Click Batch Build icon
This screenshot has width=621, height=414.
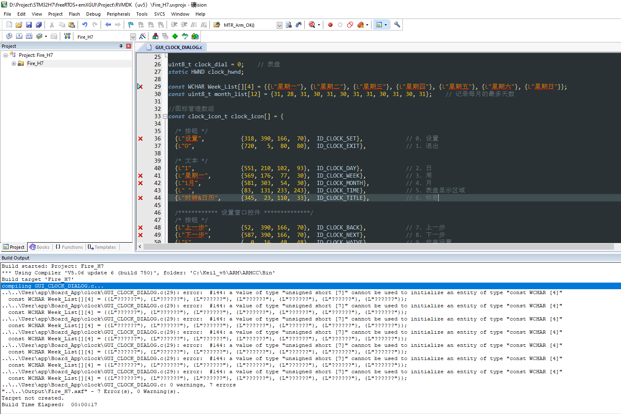coord(39,36)
